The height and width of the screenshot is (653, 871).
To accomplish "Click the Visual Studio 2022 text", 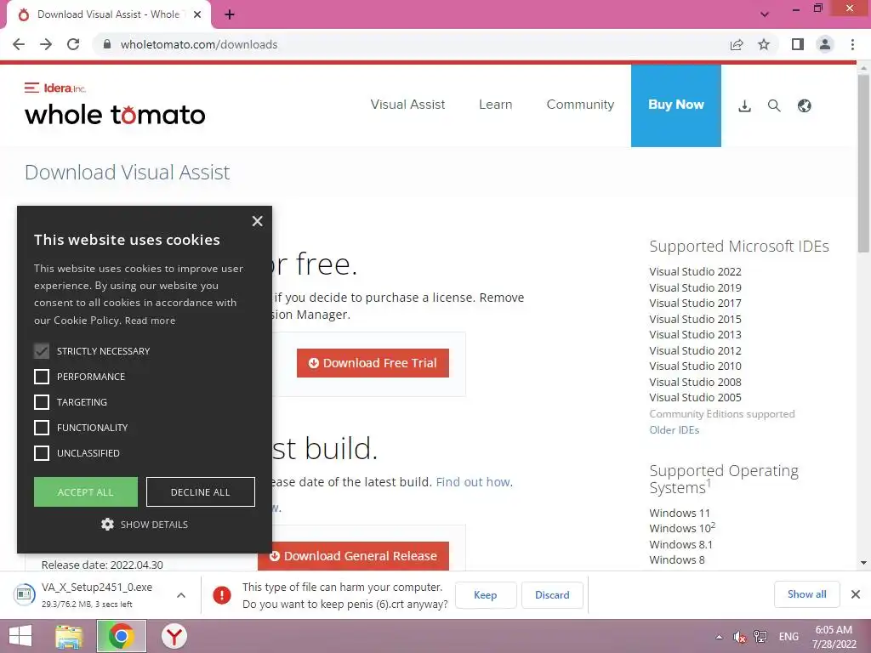I will coord(695,271).
